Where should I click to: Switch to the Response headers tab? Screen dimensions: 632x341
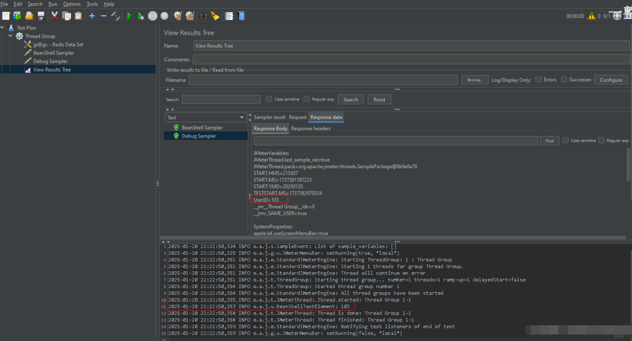[310, 128]
